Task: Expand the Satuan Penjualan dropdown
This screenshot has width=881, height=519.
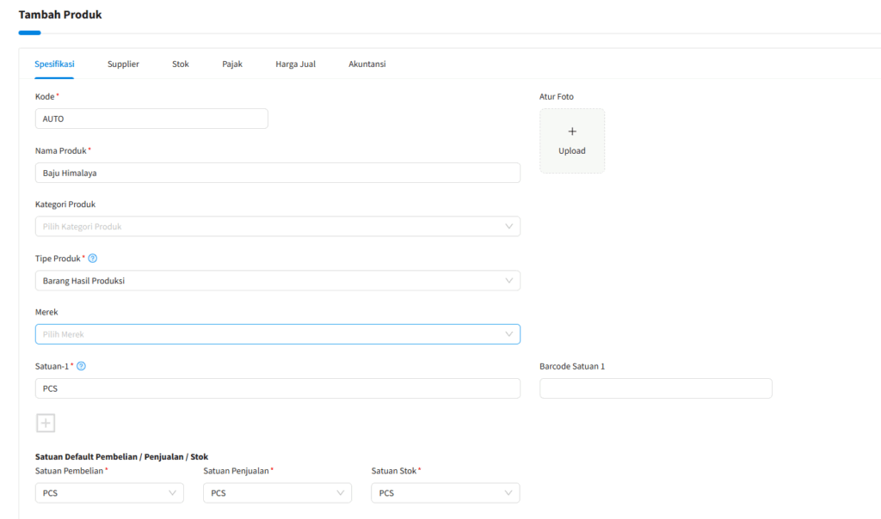Action: pos(277,493)
